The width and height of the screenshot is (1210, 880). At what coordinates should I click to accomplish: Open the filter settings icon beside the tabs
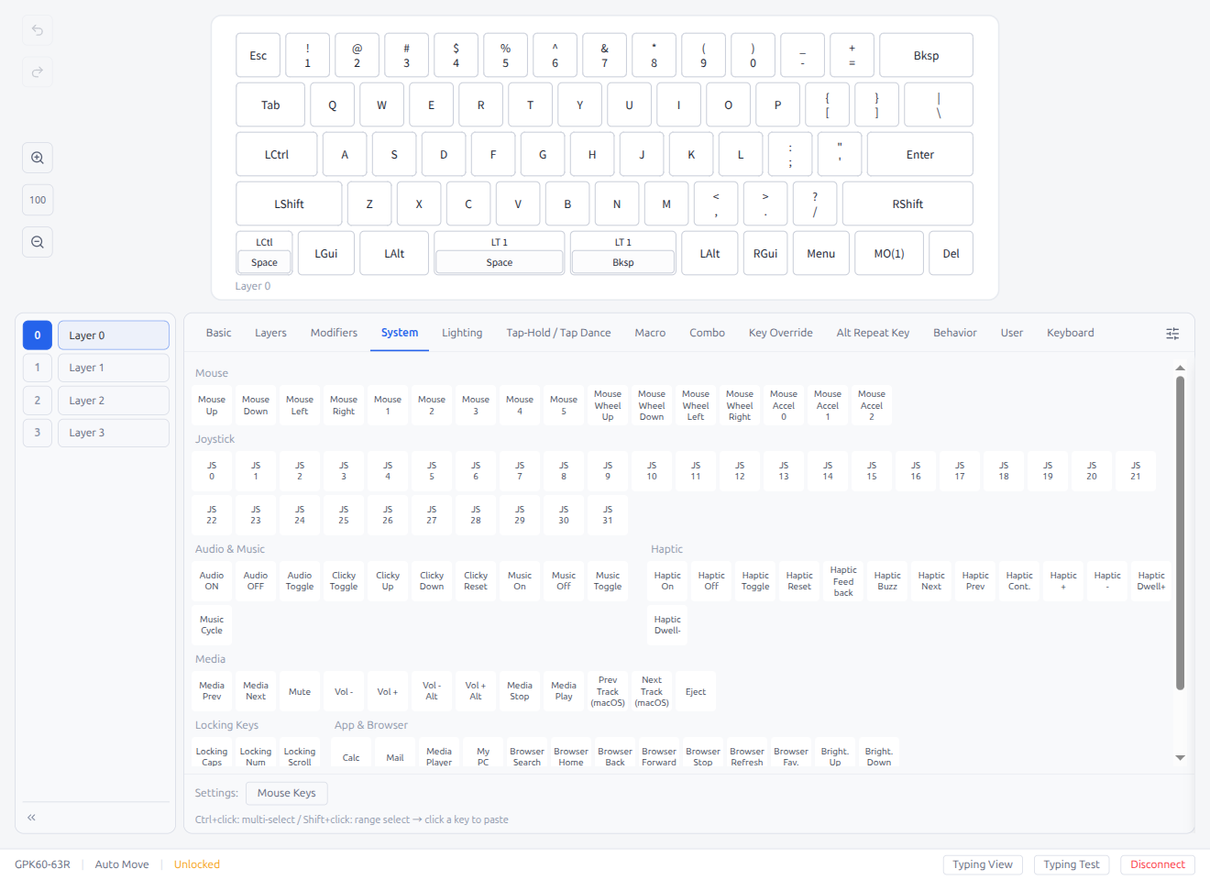[1172, 333]
